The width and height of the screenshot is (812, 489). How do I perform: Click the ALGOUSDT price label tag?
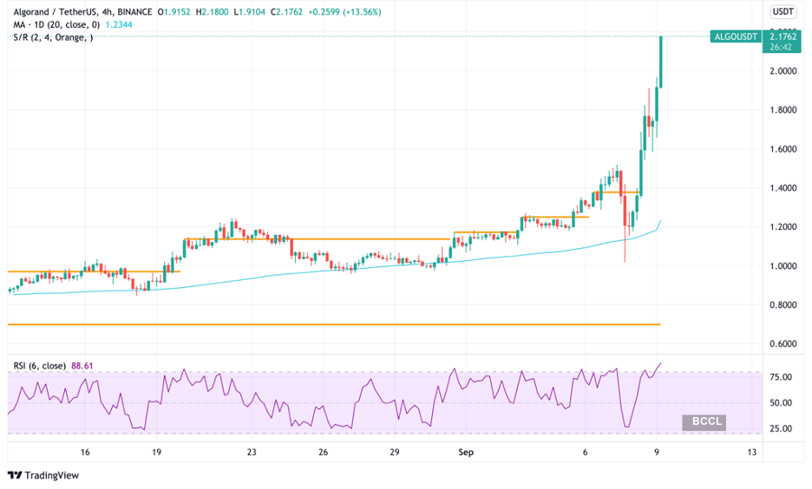734,36
